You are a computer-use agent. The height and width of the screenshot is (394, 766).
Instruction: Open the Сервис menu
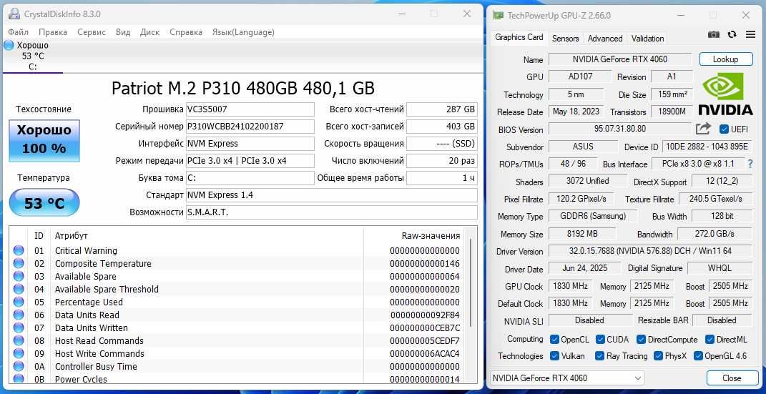coord(92,32)
